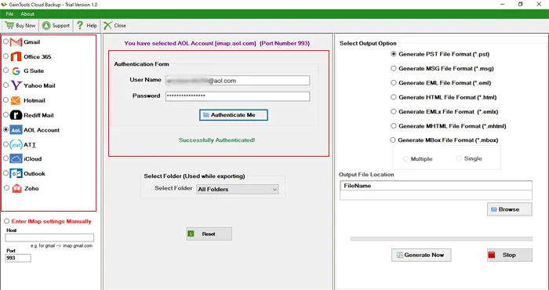
Task: Select the Office 365 radio button
Action: click(6, 56)
